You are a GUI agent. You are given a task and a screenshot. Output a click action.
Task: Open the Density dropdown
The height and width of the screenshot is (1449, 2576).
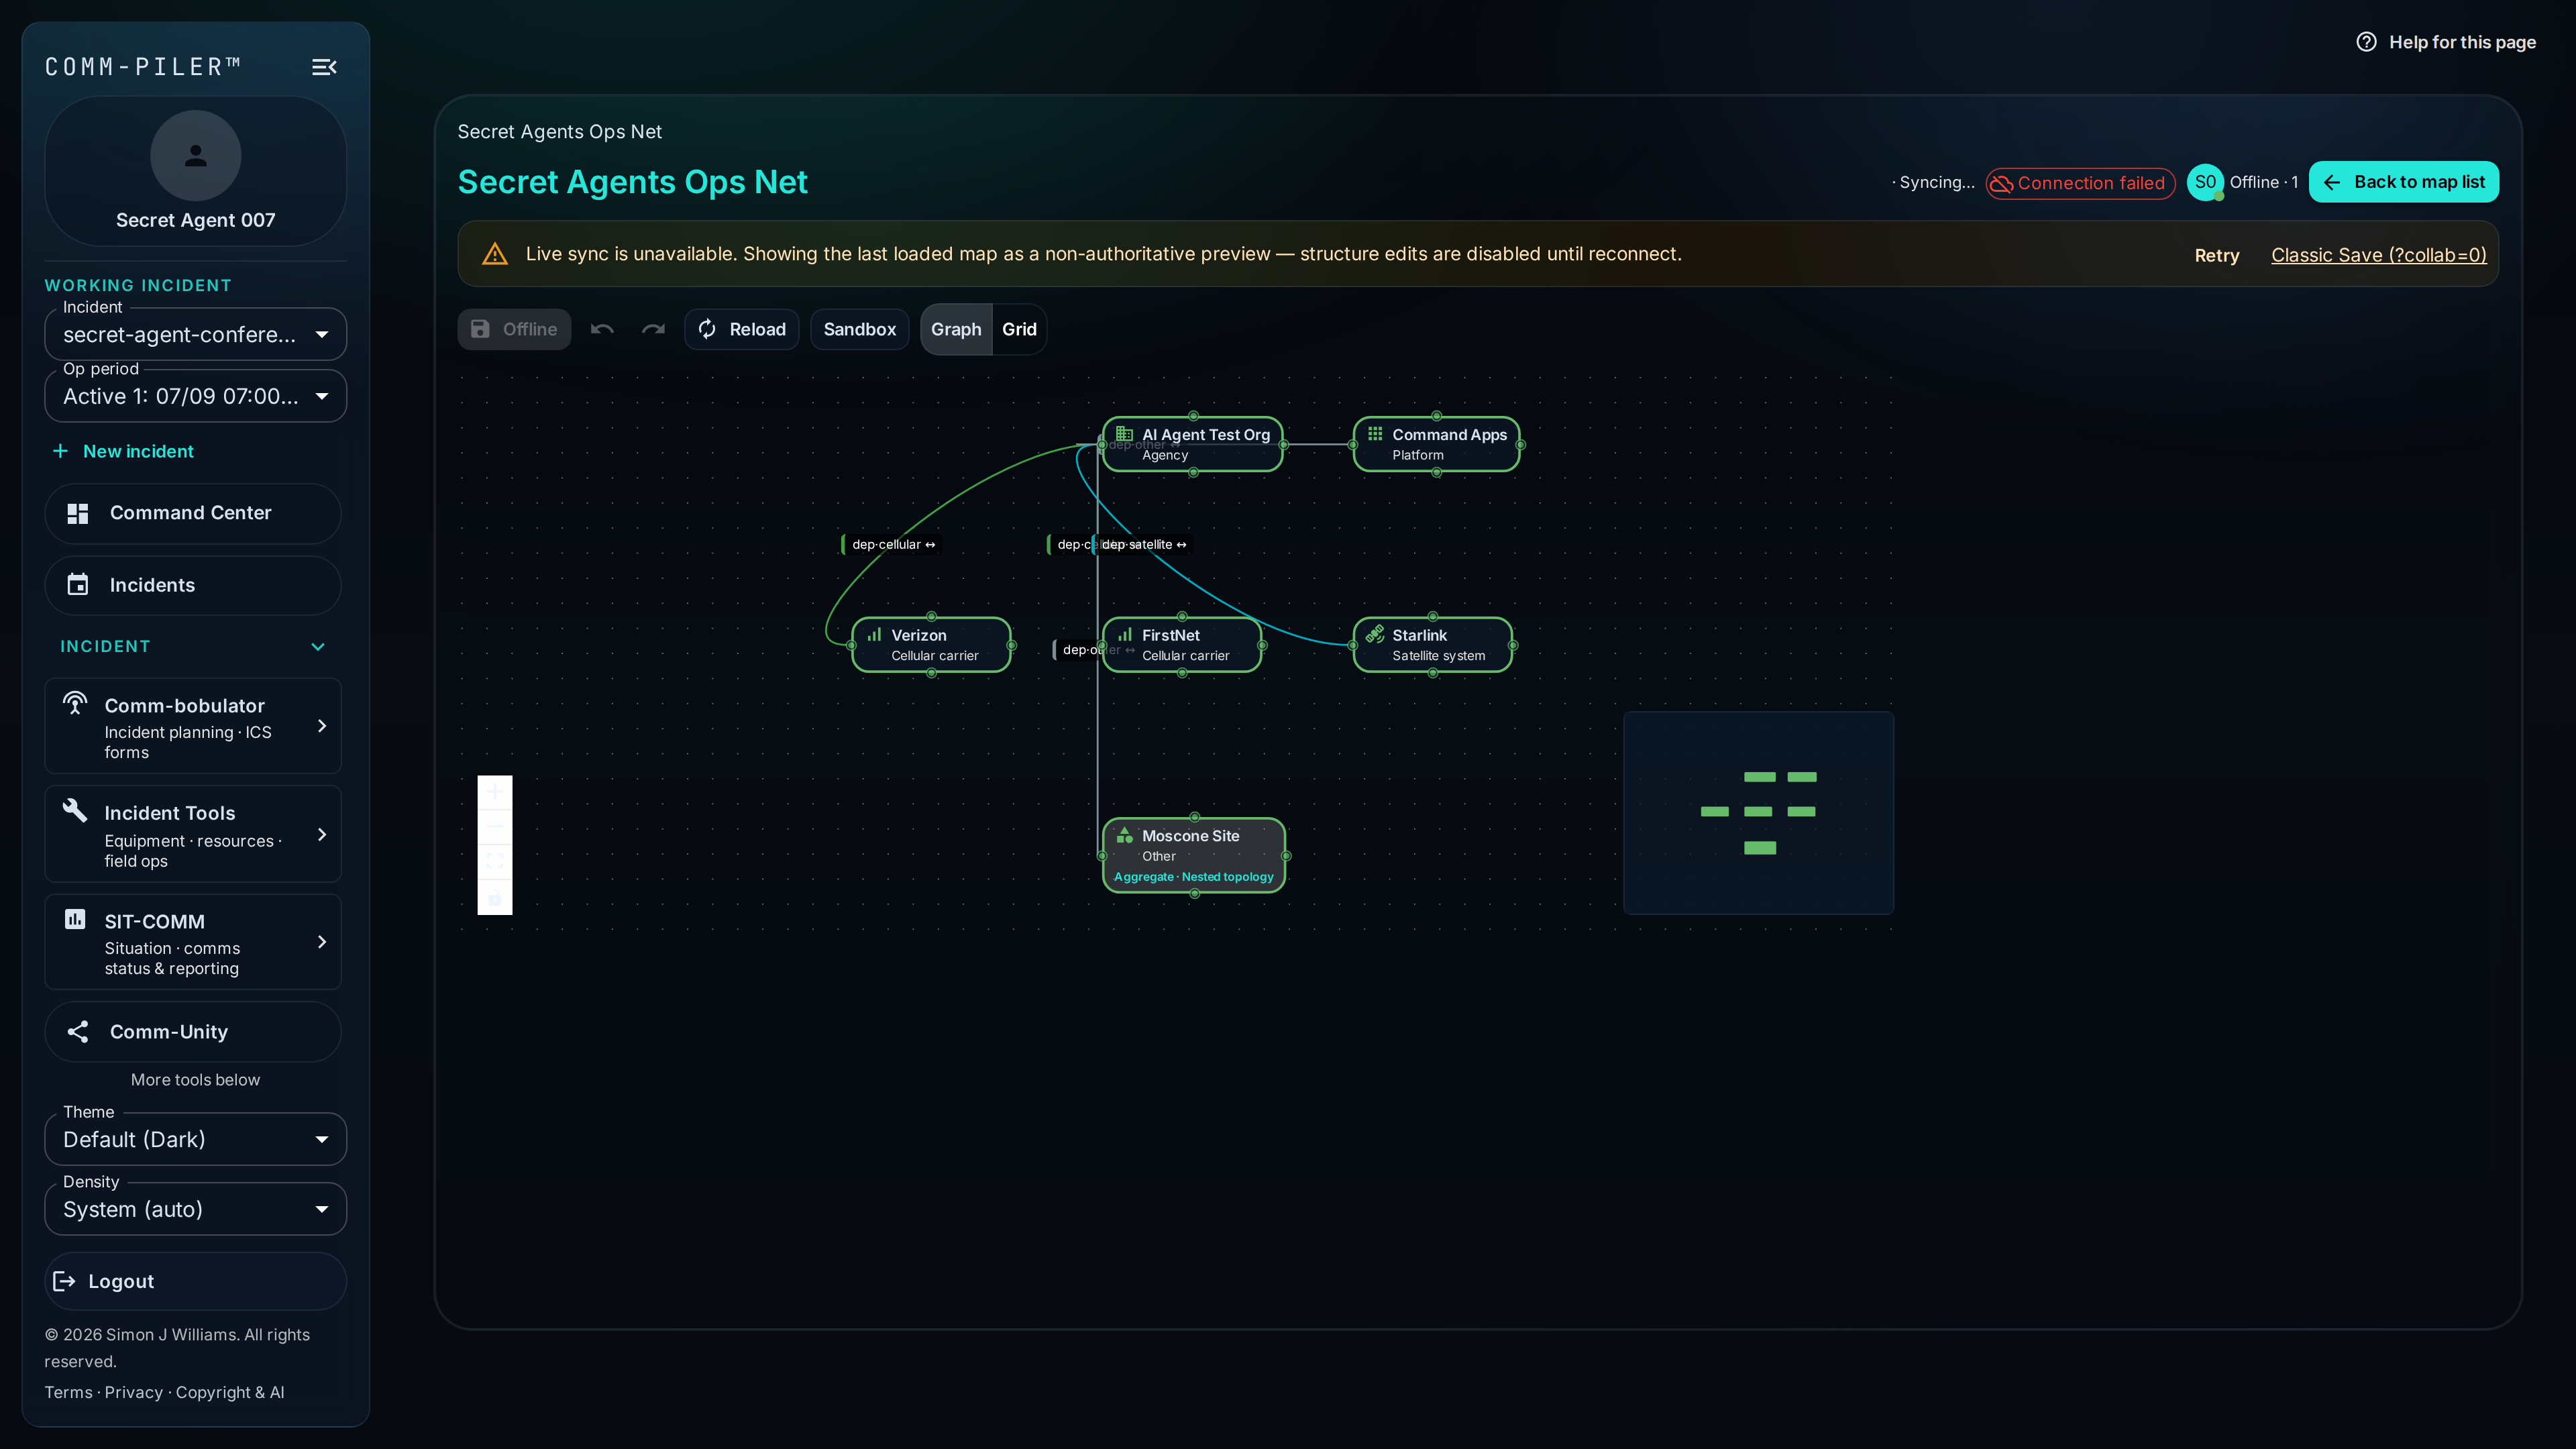pyautogui.click(x=195, y=1209)
